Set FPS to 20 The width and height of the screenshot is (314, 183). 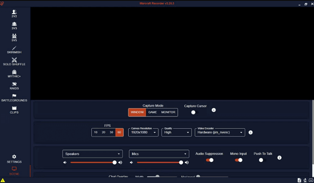[x=104, y=133]
